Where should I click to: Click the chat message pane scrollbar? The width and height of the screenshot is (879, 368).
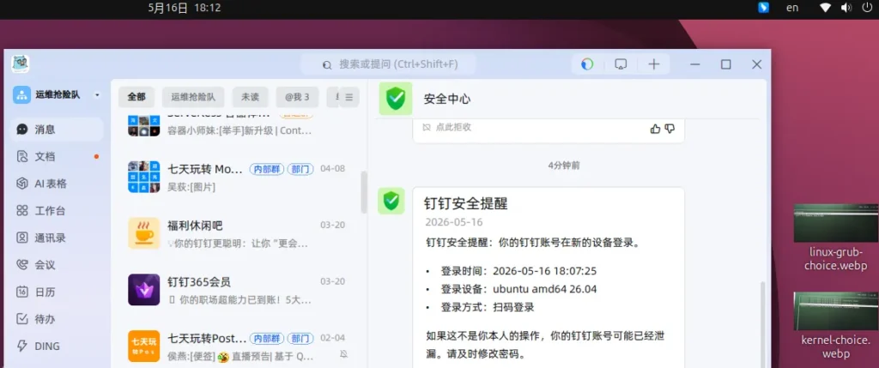(762, 323)
